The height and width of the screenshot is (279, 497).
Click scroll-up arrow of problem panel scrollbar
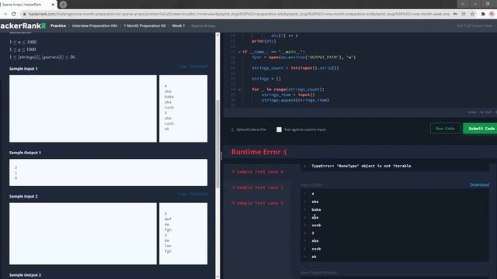[x=217, y=35]
